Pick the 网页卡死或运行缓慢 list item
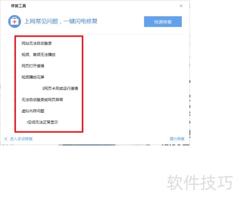Screen dimensions: 235x200 pyautogui.click(x=60, y=88)
